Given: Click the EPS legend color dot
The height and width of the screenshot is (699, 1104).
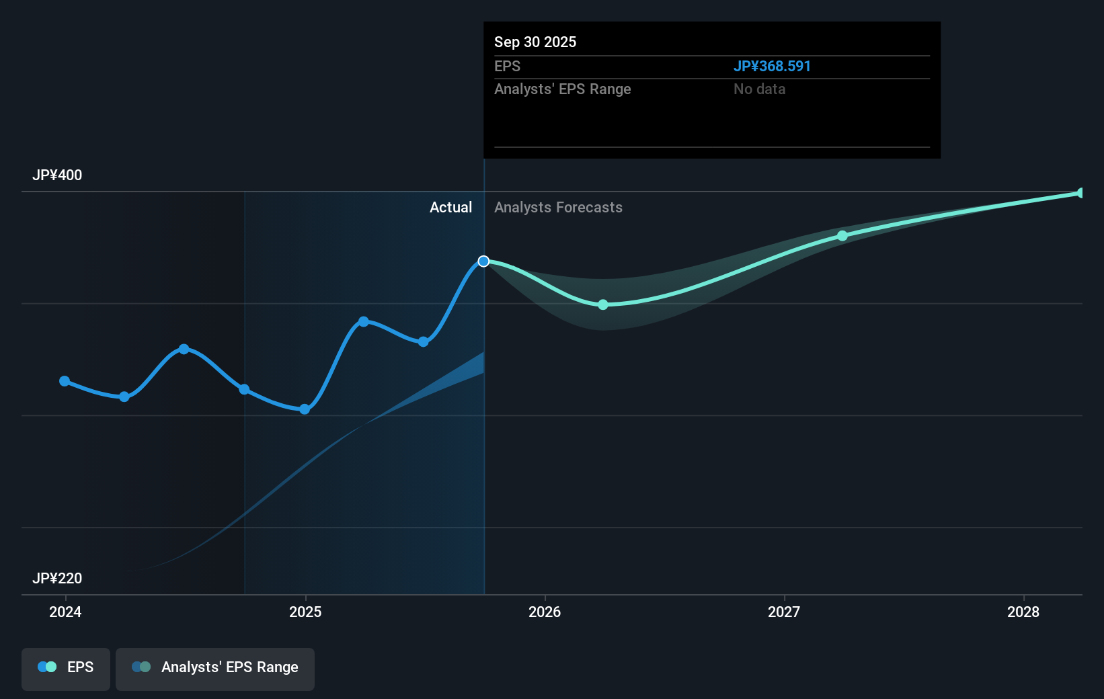Looking at the screenshot, I should pos(46,667).
